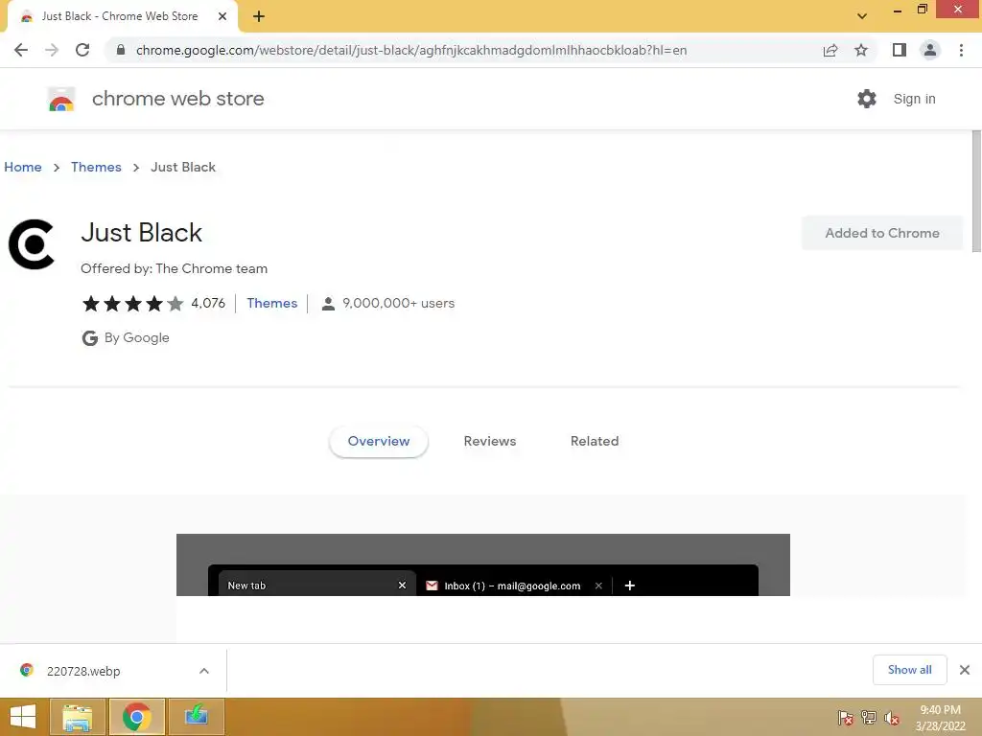
Task: Click the network tray icon
Action: (x=869, y=718)
